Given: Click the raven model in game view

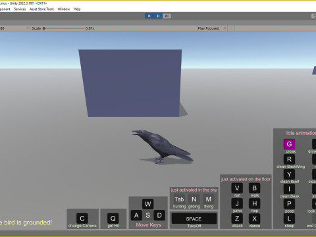Looking at the screenshot, I should point(162,146).
